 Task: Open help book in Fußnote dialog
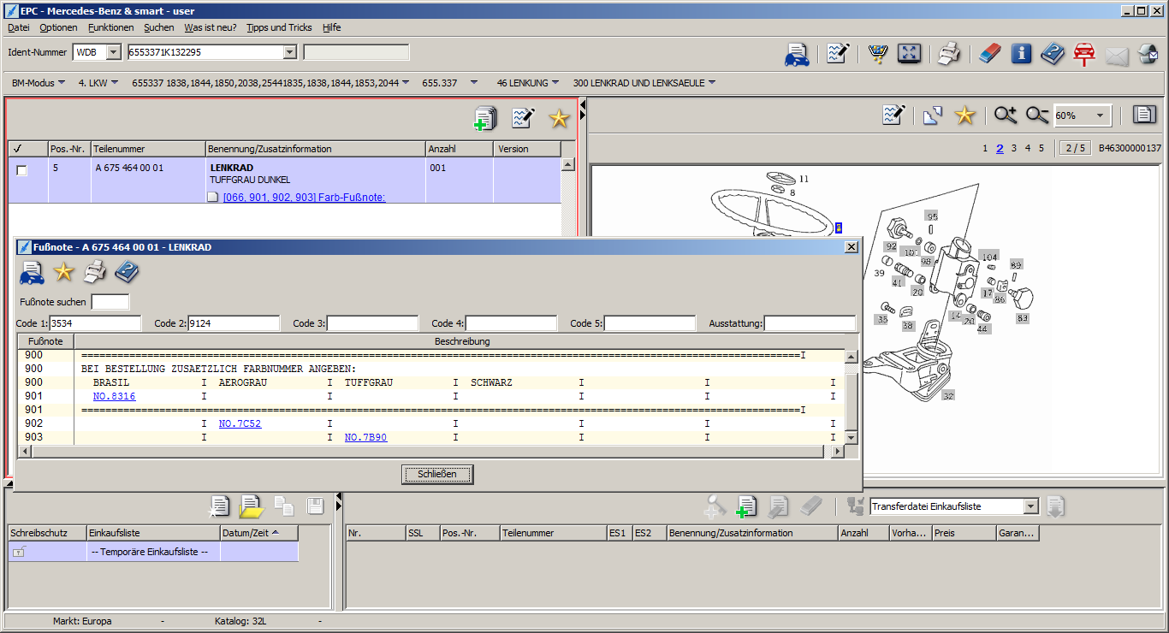click(x=127, y=273)
